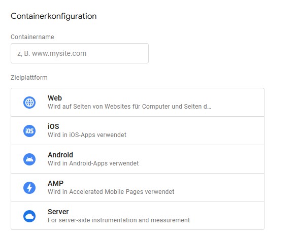297x235 pixels.
Task: Click the 'Wird auf Seiten von Websites' description
Action: (x=129, y=107)
